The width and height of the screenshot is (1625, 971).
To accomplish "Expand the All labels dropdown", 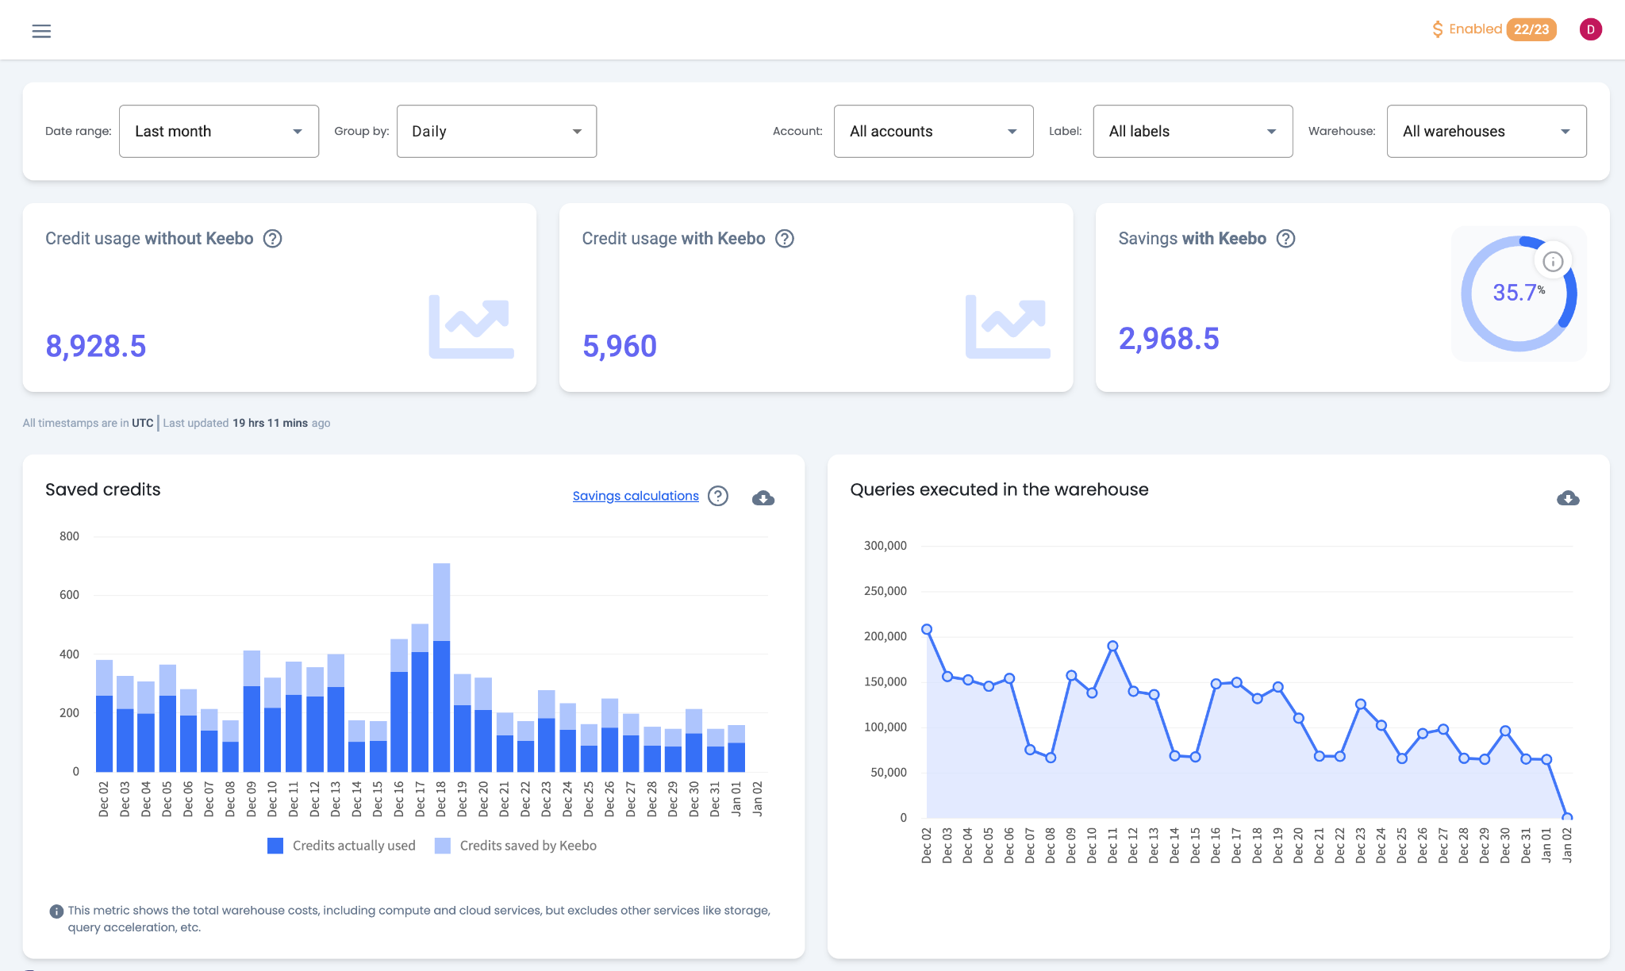I will pos(1192,132).
